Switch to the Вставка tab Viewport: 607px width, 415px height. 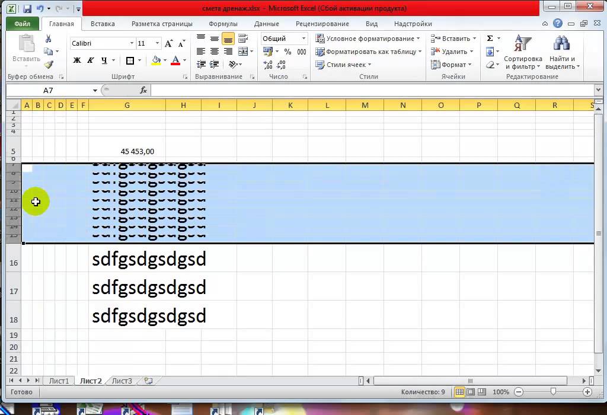pos(103,24)
